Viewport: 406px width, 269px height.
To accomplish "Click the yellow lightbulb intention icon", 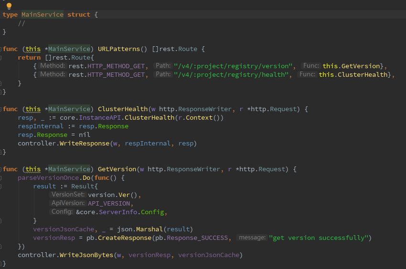I will click(x=9, y=6).
